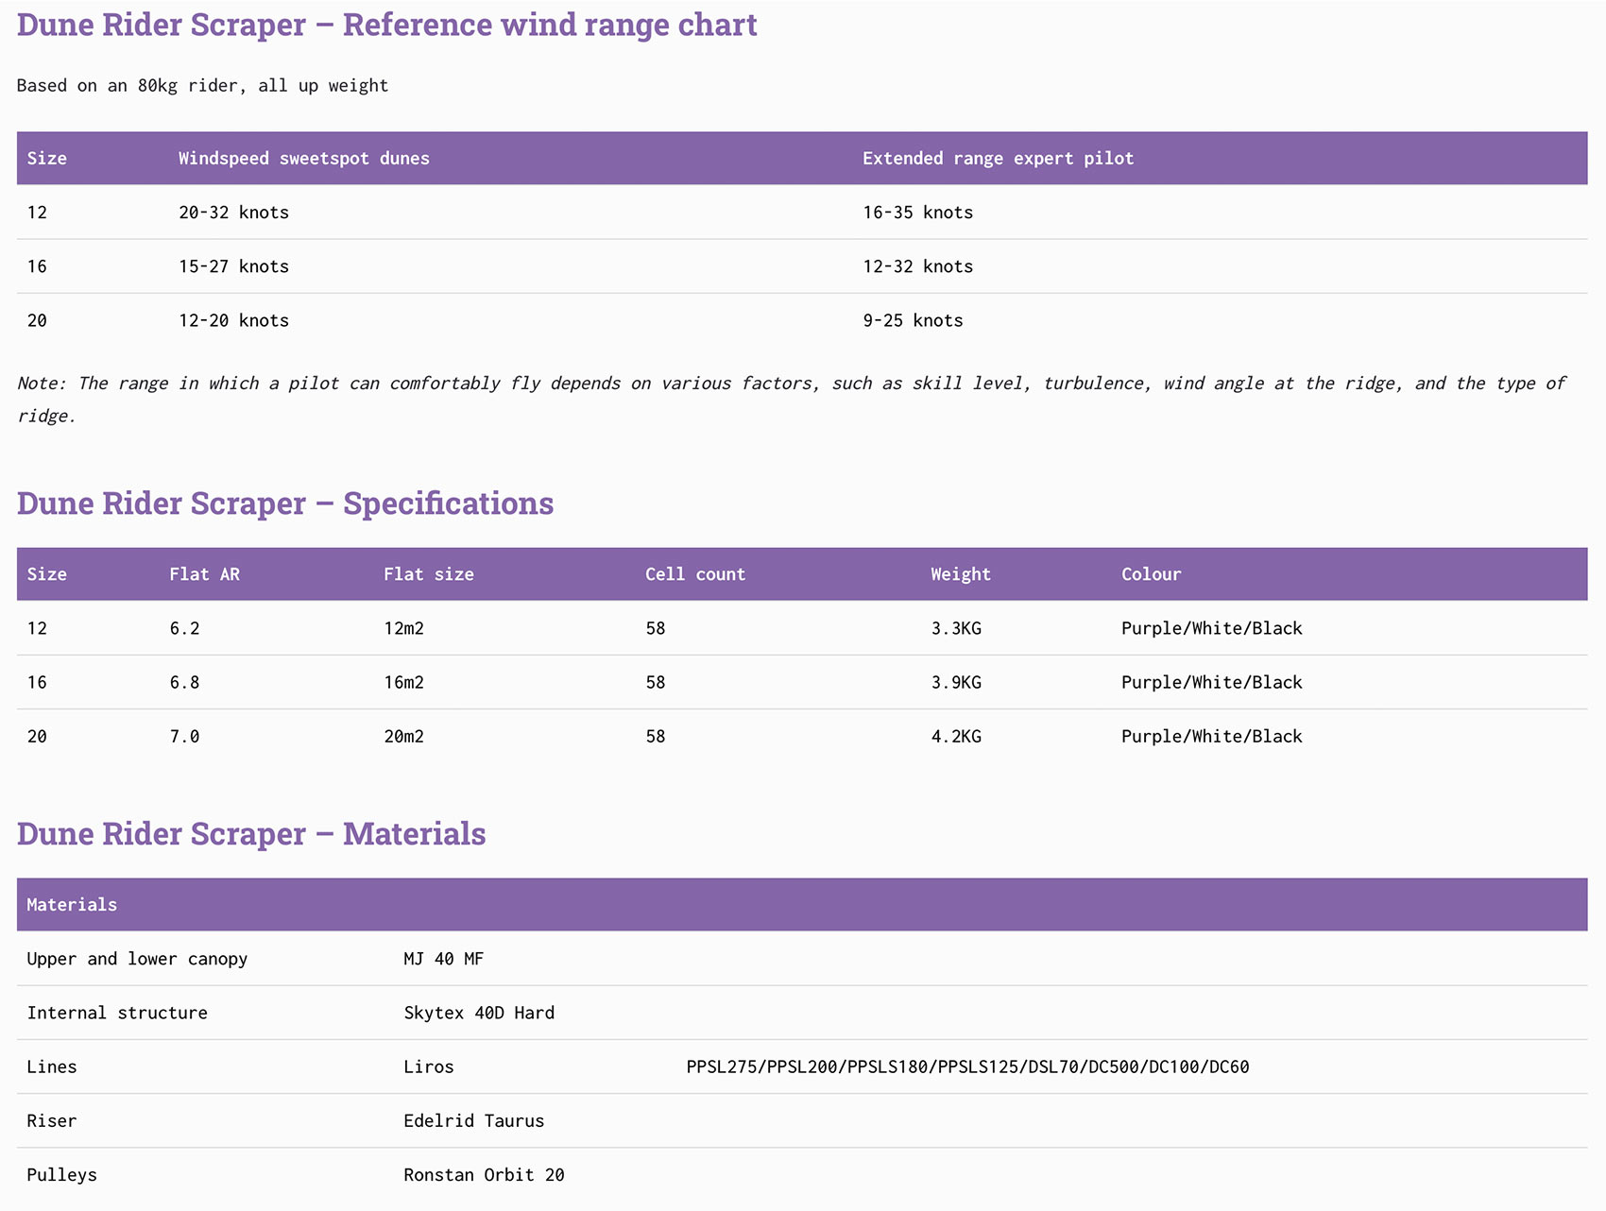Viewport: 1606px width, 1211px height.
Task: Click the 'Flat AR' column header
Action: [x=204, y=574]
